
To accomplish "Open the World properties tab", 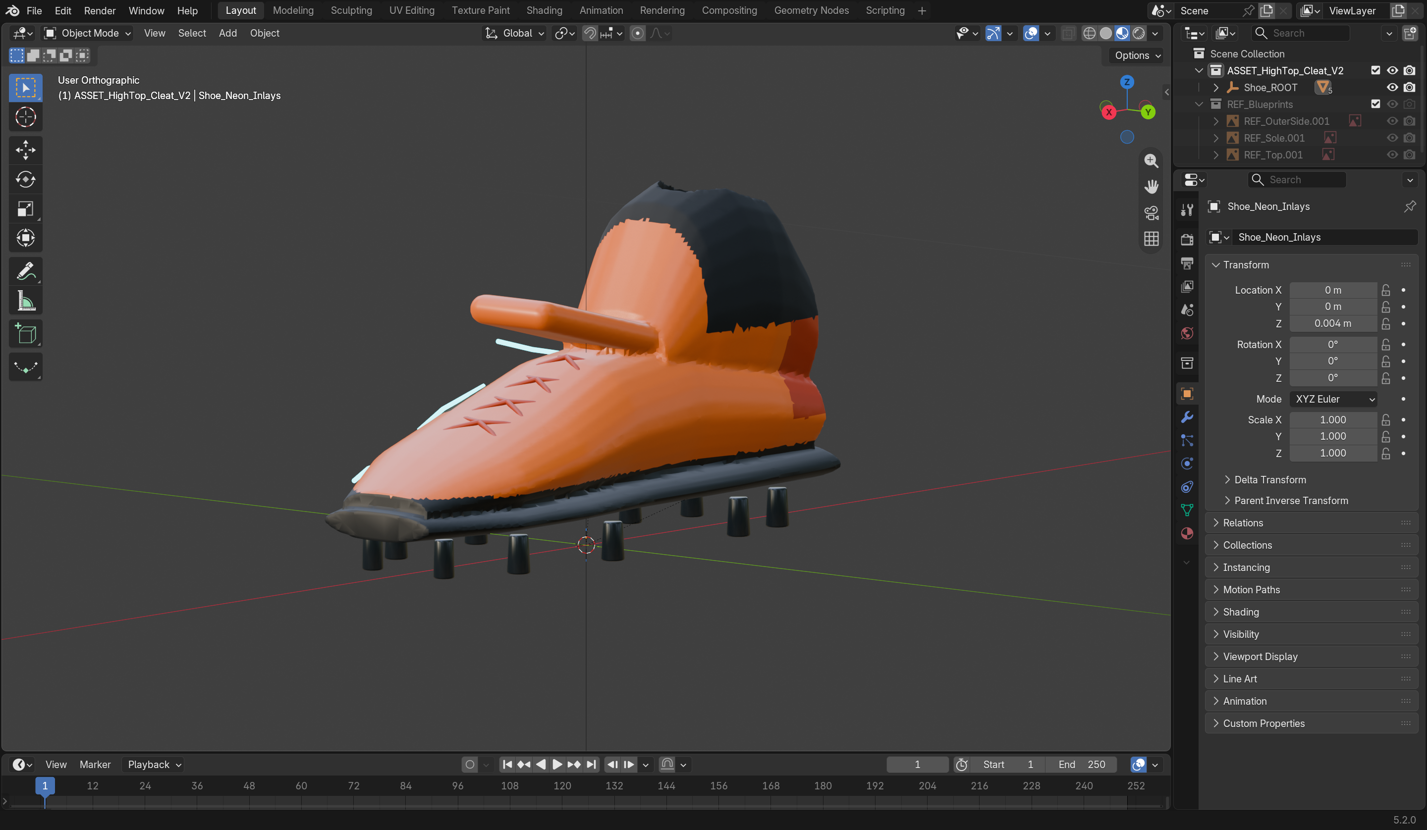I will [x=1187, y=333].
